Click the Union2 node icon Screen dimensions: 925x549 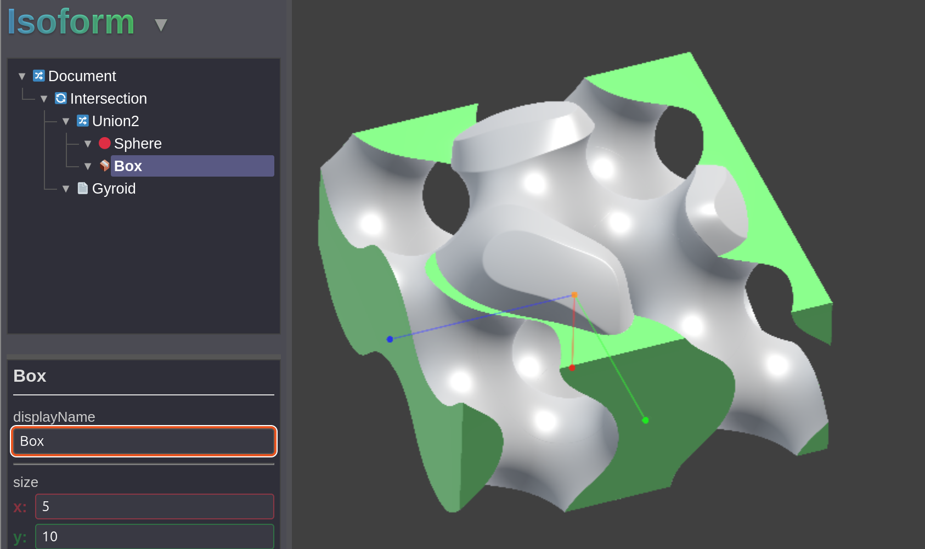click(82, 121)
